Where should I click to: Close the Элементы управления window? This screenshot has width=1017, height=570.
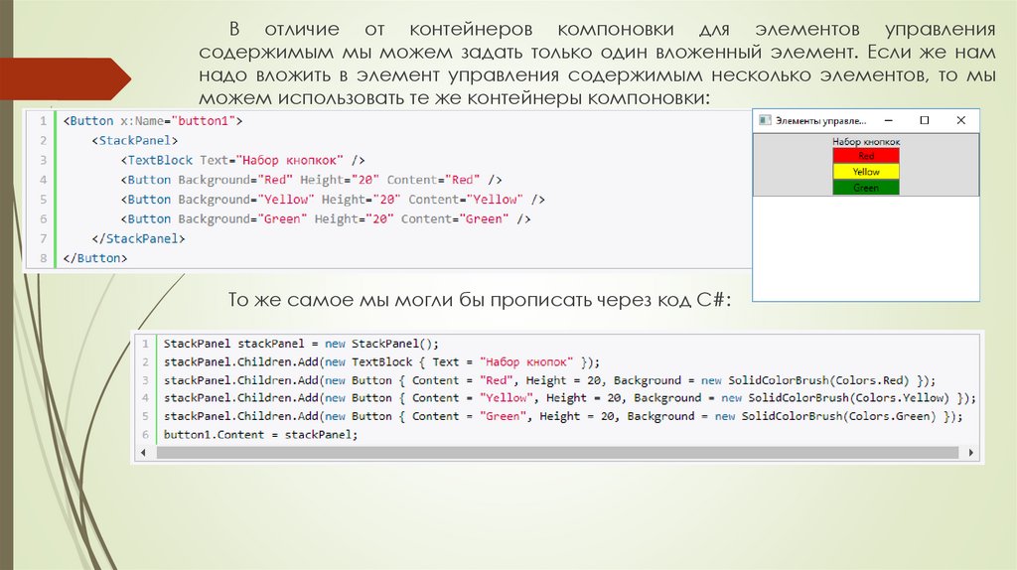click(961, 120)
